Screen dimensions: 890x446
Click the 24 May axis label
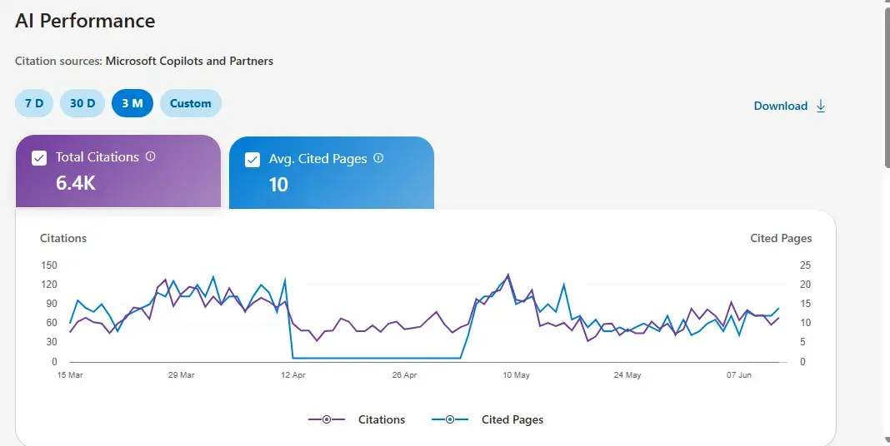point(627,375)
